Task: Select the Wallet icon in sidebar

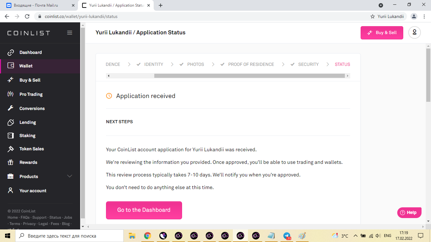Action: (11, 66)
